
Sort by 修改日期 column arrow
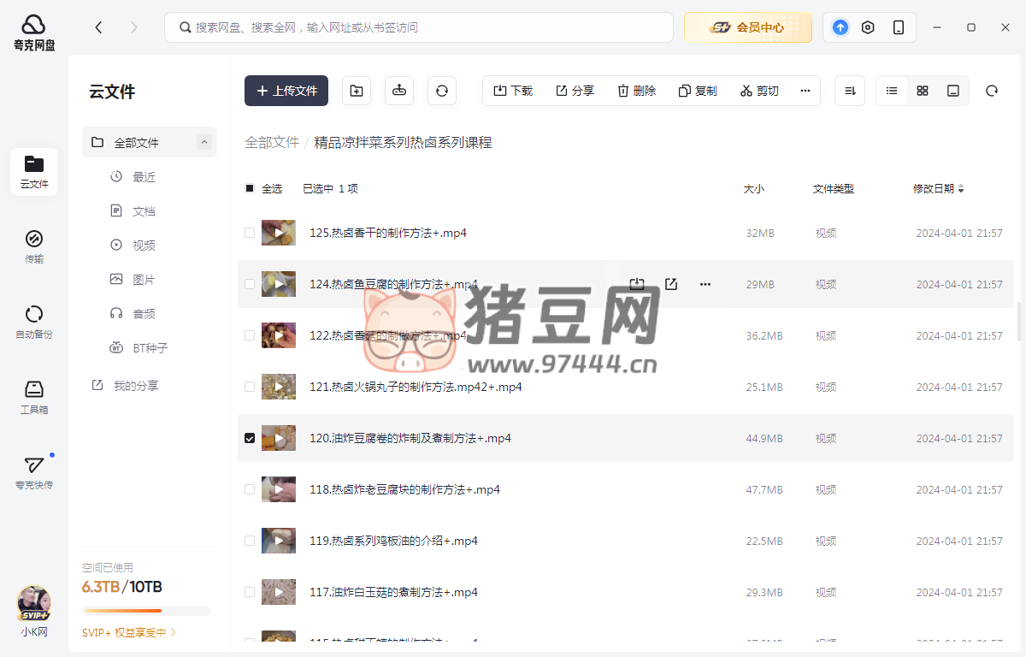961,189
